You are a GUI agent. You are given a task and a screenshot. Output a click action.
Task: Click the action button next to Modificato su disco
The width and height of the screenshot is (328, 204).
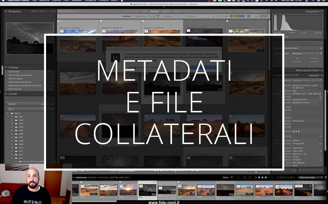(321, 103)
